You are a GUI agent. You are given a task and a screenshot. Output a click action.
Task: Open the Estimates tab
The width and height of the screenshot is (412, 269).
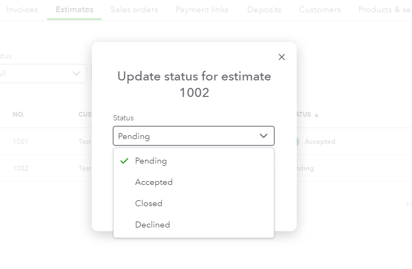point(74,10)
